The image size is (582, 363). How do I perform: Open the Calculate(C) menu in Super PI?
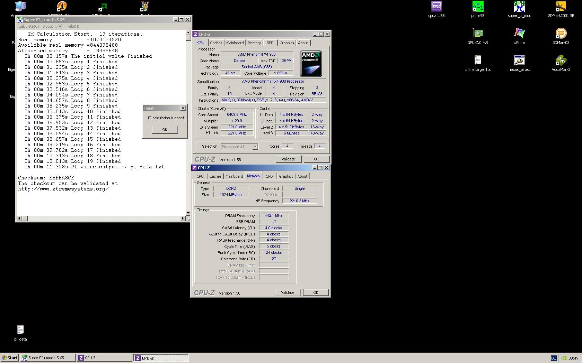(28, 26)
